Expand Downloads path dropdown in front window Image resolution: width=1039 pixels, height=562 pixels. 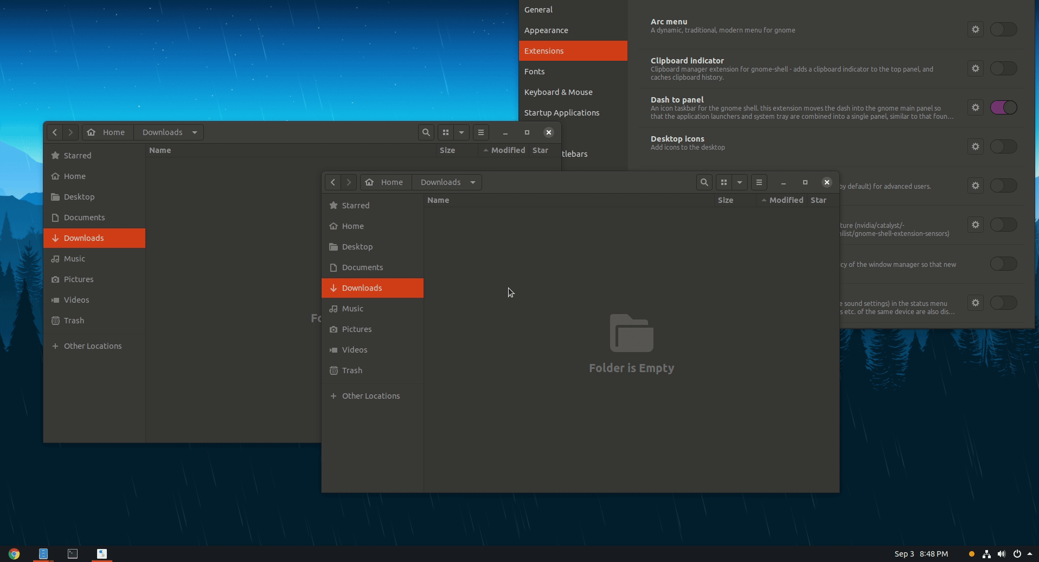click(x=473, y=182)
